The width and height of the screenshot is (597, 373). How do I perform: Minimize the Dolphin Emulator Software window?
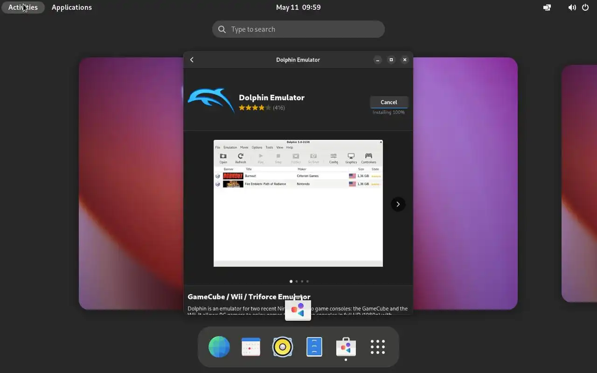click(x=378, y=60)
